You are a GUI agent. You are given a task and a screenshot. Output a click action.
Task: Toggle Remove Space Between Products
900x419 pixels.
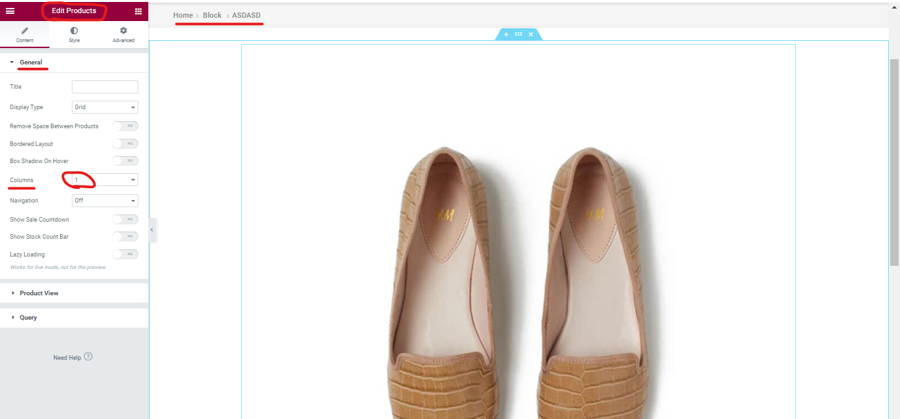[x=125, y=126]
